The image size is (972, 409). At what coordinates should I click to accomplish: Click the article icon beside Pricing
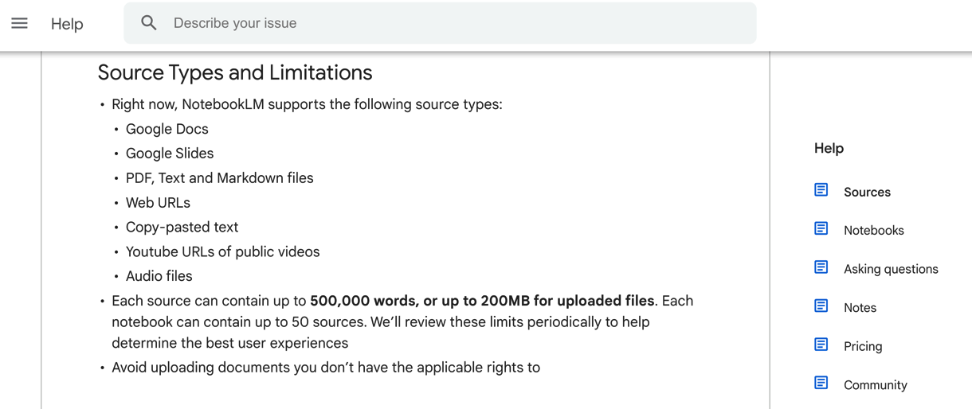pos(821,345)
